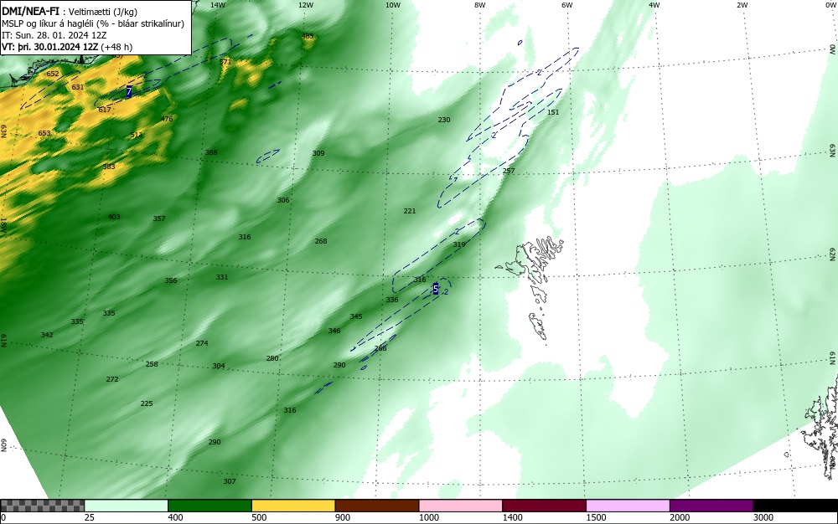Click the blue boxed '7' hail marker

pos(129,92)
